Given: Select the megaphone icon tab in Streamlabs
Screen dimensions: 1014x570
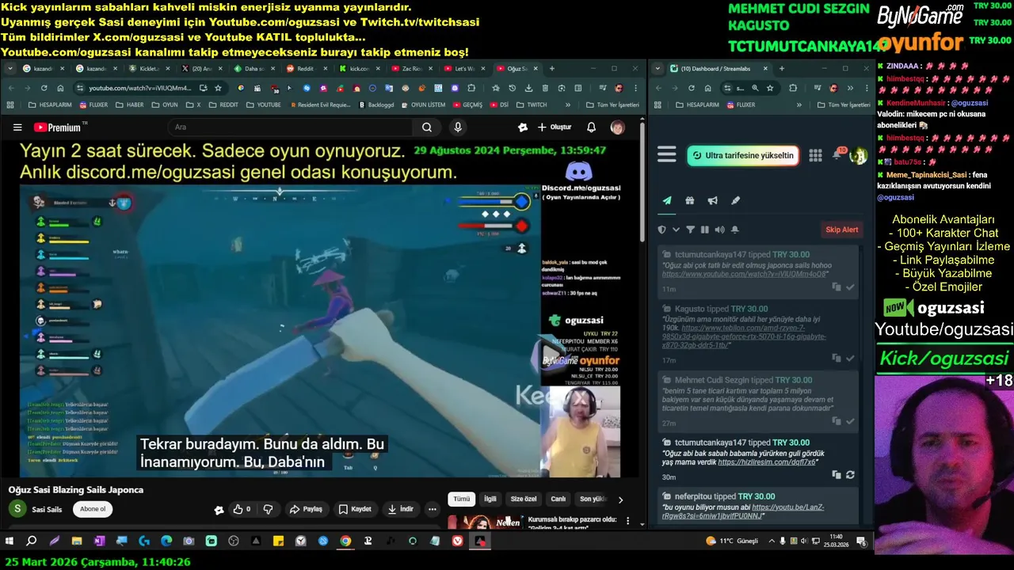Looking at the screenshot, I should point(713,201).
